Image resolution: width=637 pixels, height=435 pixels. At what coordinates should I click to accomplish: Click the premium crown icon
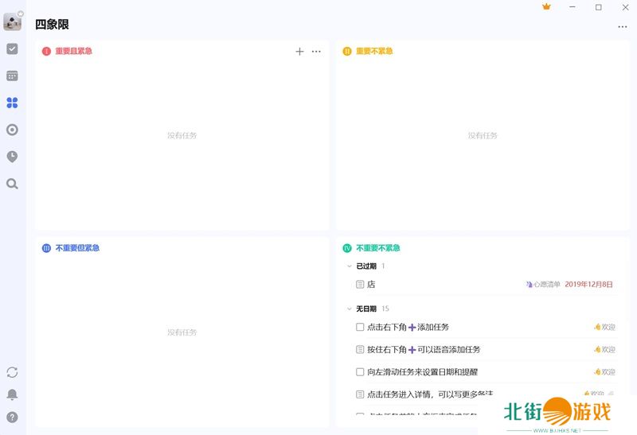click(x=546, y=7)
